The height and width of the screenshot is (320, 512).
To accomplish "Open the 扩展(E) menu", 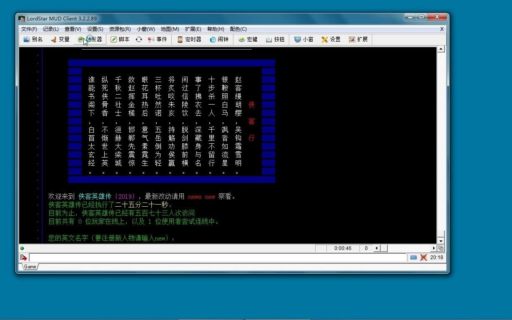I will [x=193, y=29].
